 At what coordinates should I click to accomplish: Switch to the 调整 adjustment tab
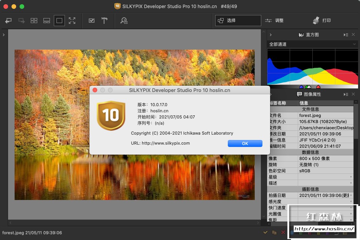(274, 20)
